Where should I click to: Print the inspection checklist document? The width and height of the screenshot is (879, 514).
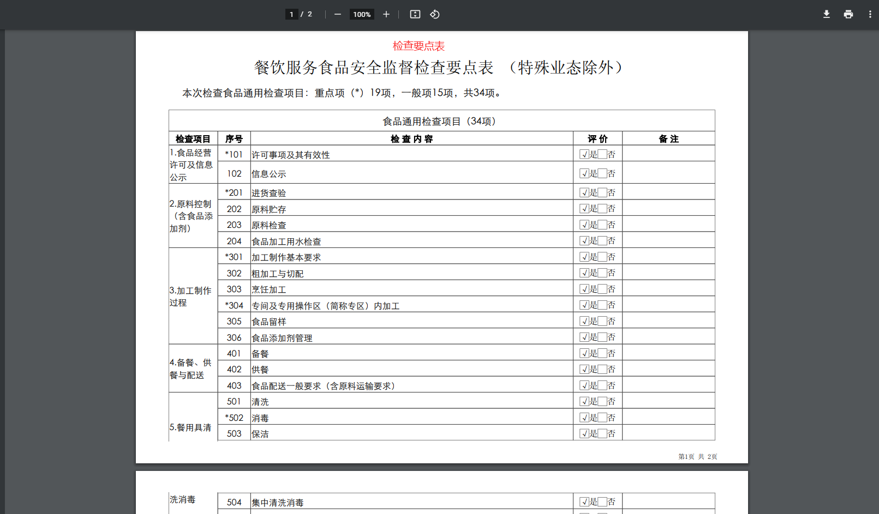(848, 14)
